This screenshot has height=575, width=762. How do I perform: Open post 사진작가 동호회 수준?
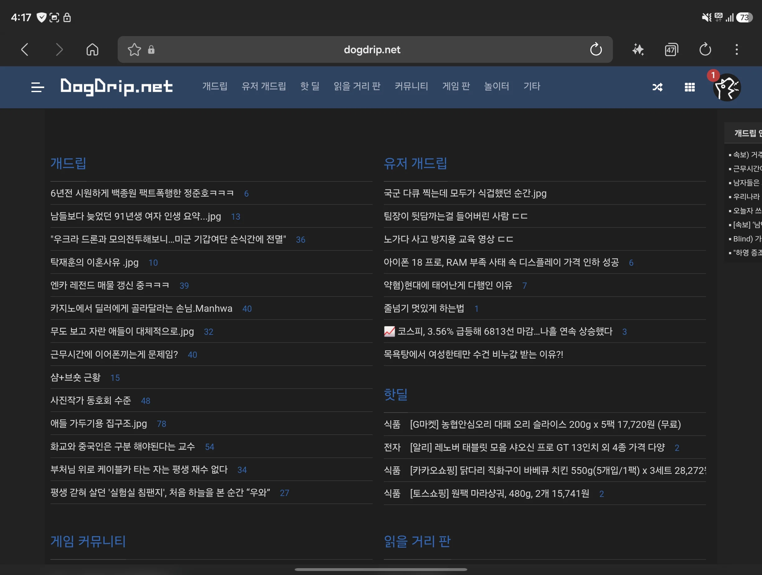[91, 400]
